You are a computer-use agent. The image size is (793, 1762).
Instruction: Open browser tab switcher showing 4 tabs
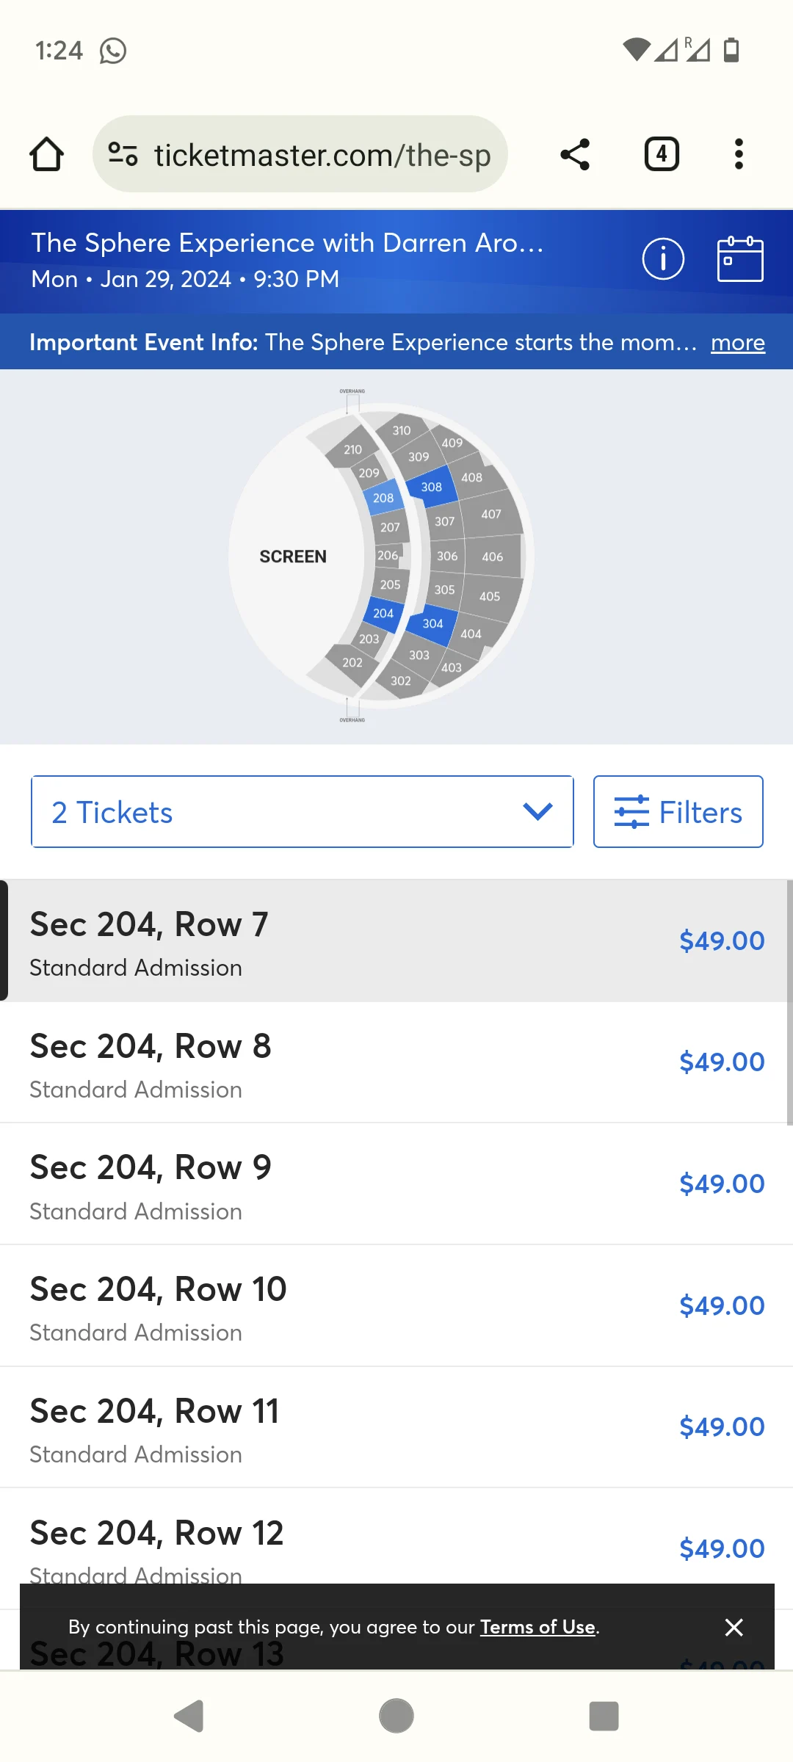(659, 154)
